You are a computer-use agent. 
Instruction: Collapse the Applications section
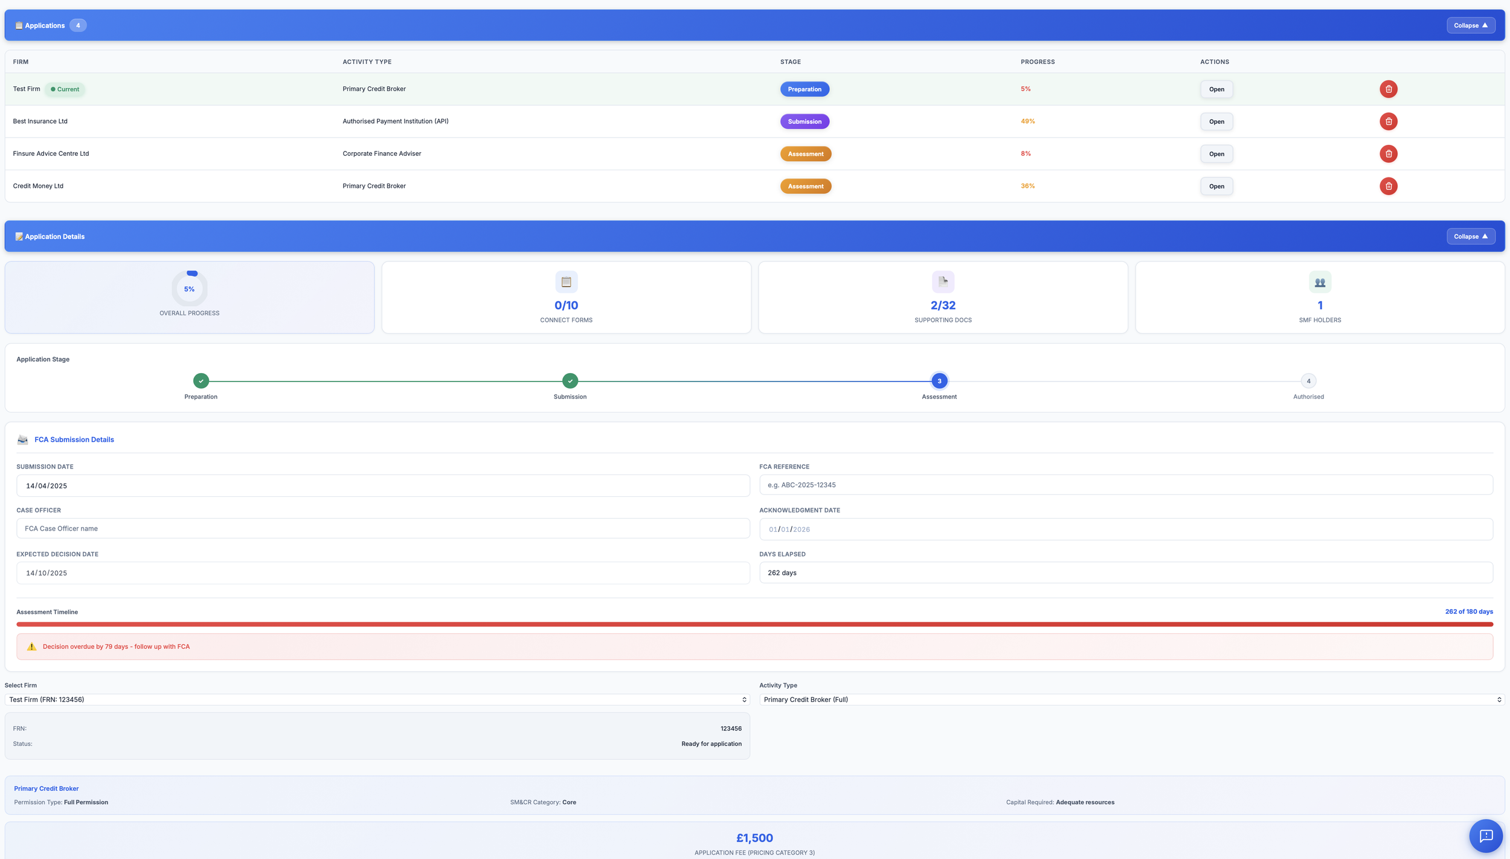pyautogui.click(x=1470, y=25)
